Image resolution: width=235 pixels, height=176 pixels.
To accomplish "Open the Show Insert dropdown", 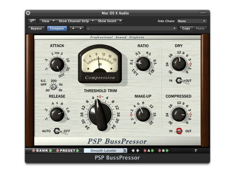I will (109, 21).
